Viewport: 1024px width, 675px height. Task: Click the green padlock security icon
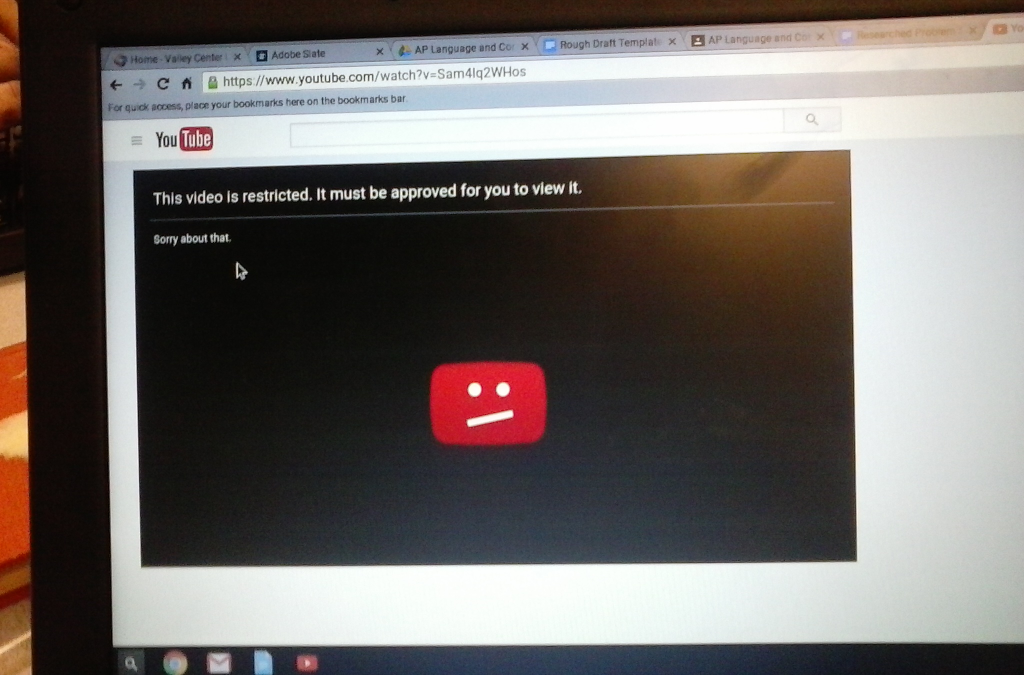click(212, 82)
